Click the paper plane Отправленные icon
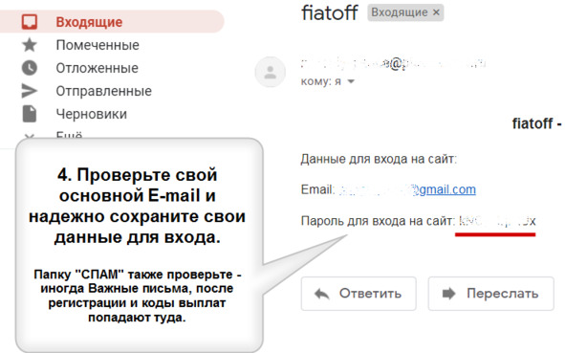 coord(30,91)
